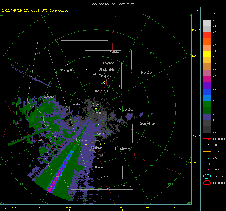Click the yellow 150 tick on right axis
The image size is (226, 211).
[x=194, y=30]
